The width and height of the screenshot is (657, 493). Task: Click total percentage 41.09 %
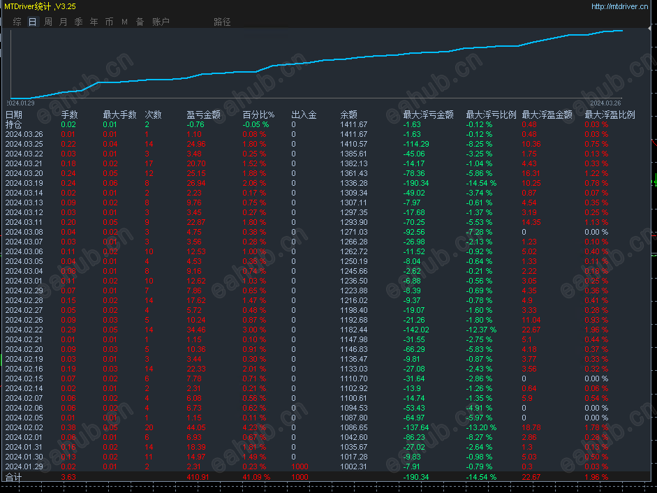point(256,477)
